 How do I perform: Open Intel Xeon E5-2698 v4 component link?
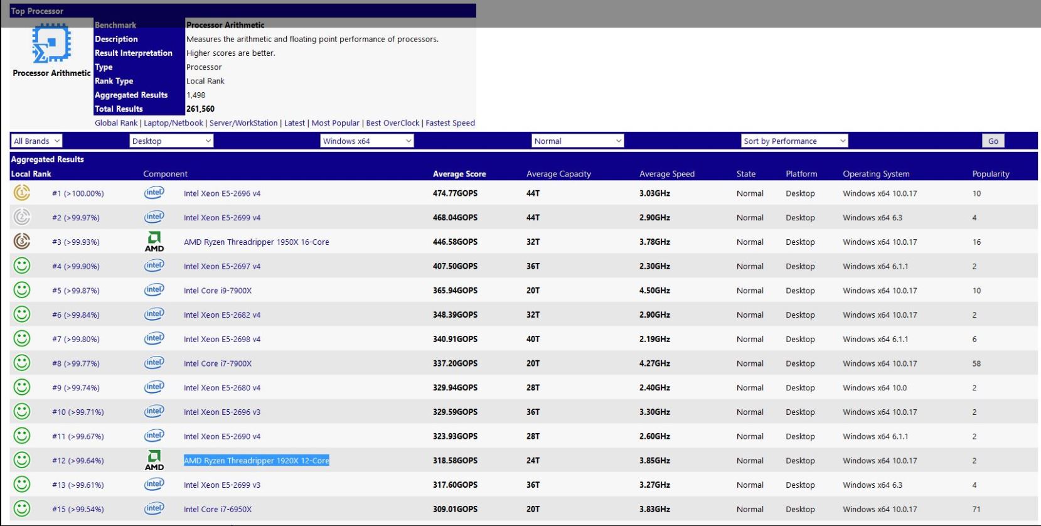click(x=222, y=339)
